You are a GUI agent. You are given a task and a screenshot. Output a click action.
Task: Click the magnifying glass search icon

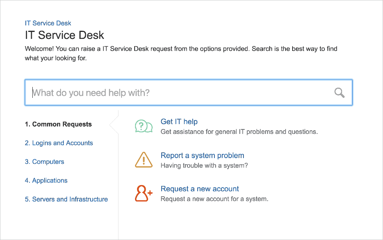point(339,93)
